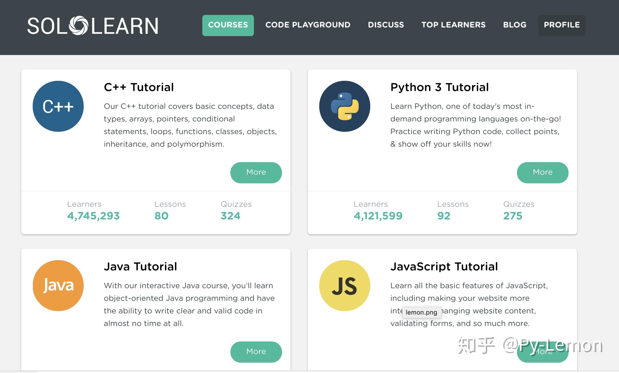The height and width of the screenshot is (373, 619).
Task: Click the C++ course circle icon
Action: (58, 106)
